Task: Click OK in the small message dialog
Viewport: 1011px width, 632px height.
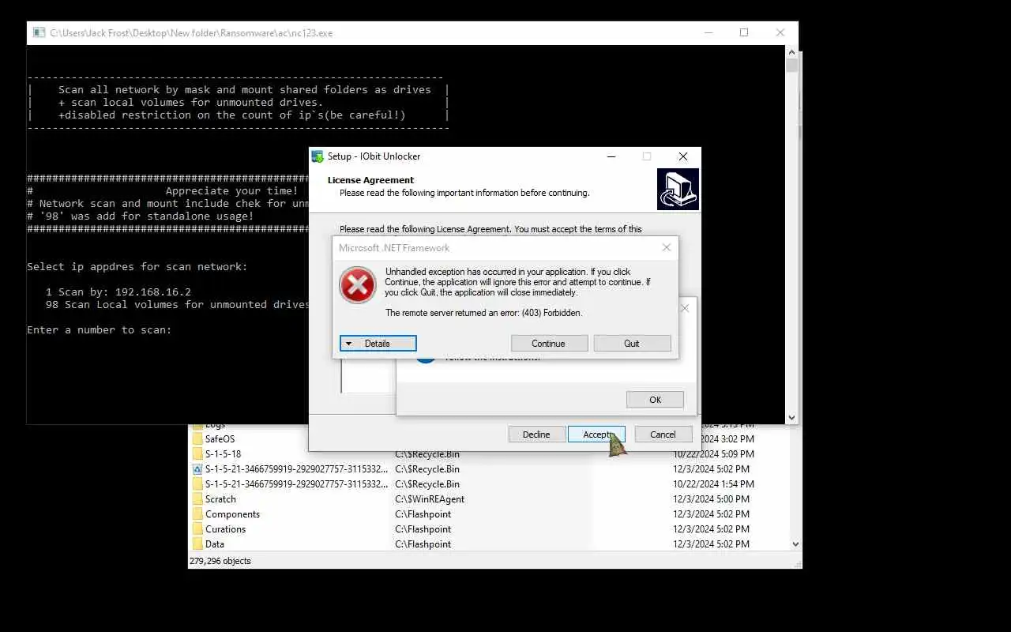Action: coord(655,400)
